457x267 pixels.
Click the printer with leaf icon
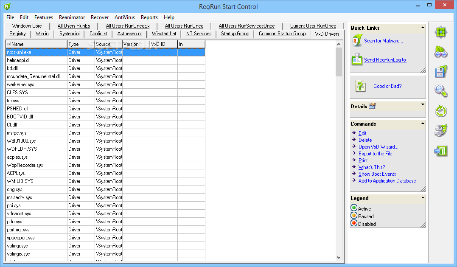point(441,131)
